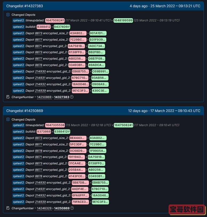Click old hash 6FA6FFF
The width and height of the screenshot is (207, 217).
pos(80,195)
